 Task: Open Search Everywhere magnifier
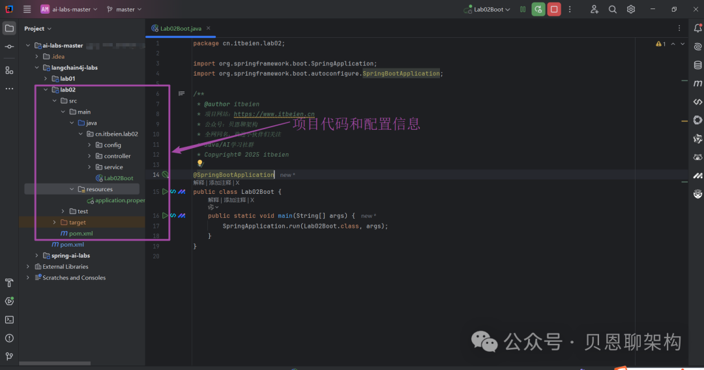pyautogui.click(x=612, y=9)
